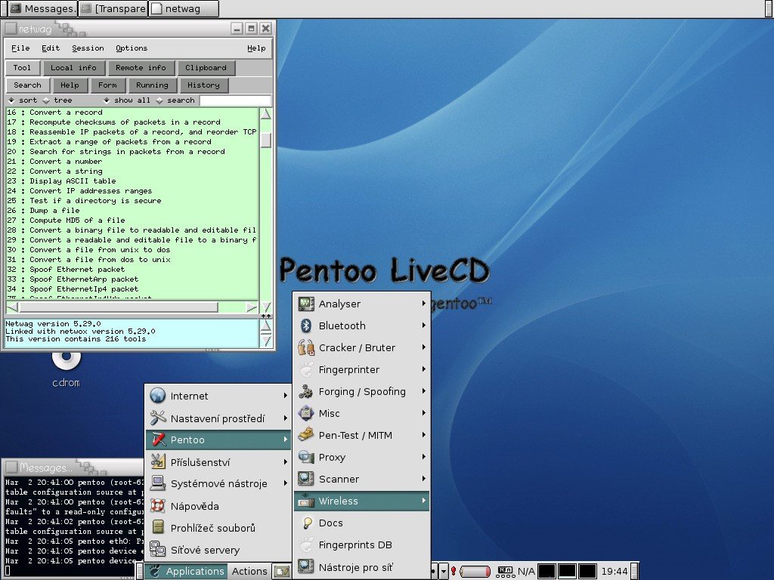Image resolution: width=774 pixels, height=580 pixels.
Task: Expand the Cracker / Bruter submenu arrow
Action: click(423, 347)
